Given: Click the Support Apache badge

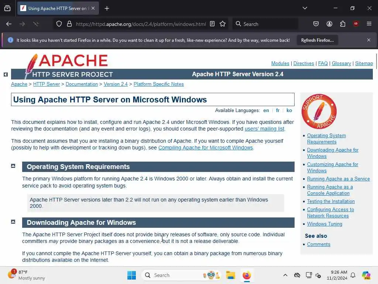Looking at the screenshot, I should [319, 111].
